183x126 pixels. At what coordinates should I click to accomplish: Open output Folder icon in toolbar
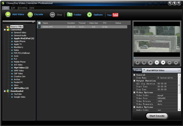[70, 15]
